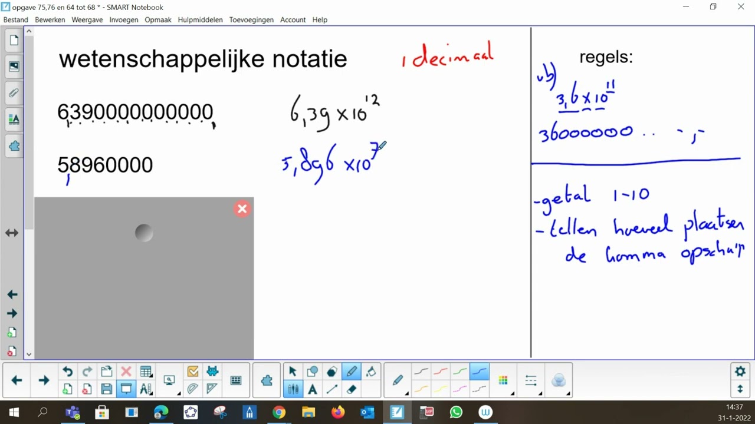Select the Text tool letter A
This screenshot has width=755, height=424.
[312, 389]
